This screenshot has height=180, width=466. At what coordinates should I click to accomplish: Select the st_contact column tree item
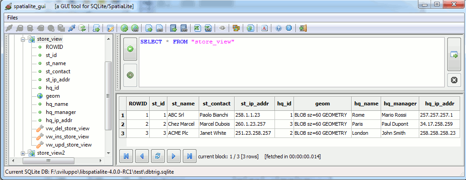pos(58,71)
